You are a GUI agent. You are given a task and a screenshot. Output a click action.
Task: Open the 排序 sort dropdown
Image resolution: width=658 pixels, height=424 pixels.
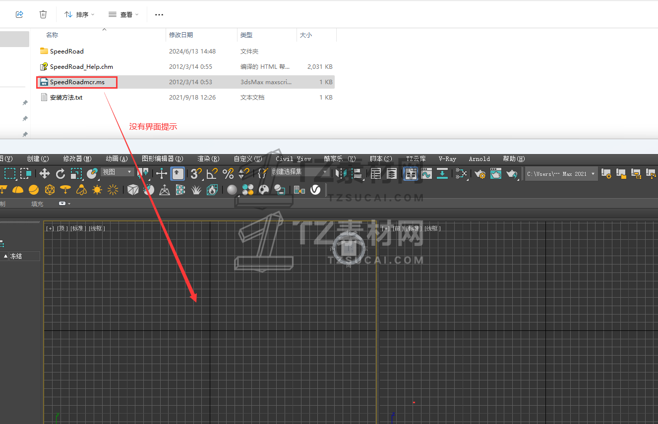pyautogui.click(x=79, y=15)
